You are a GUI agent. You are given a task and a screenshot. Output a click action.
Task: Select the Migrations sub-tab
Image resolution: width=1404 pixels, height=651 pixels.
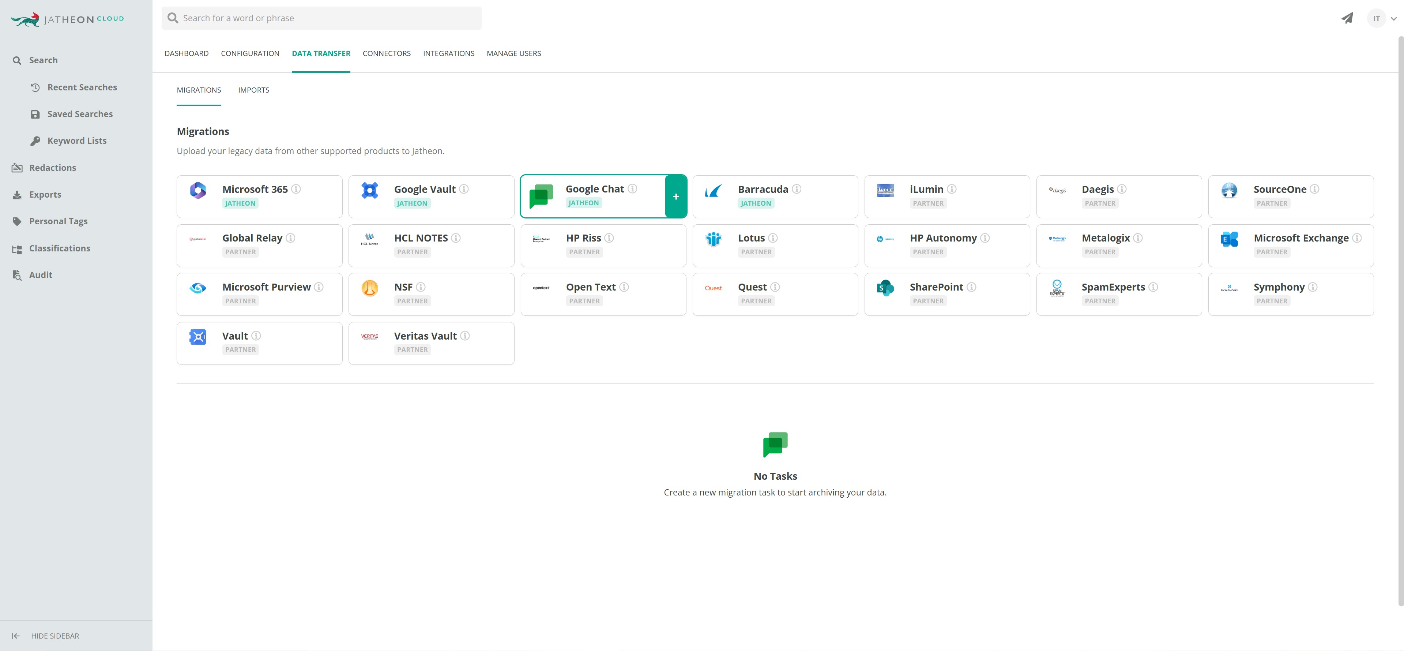click(199, 90)
